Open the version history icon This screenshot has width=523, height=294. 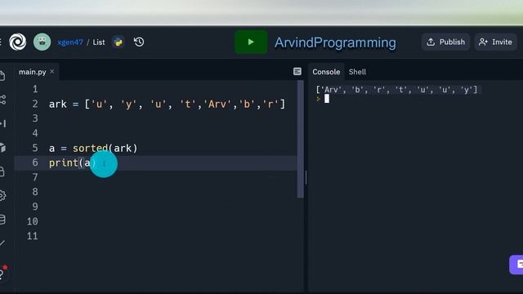pyautogui.click(x=139, y=42)
